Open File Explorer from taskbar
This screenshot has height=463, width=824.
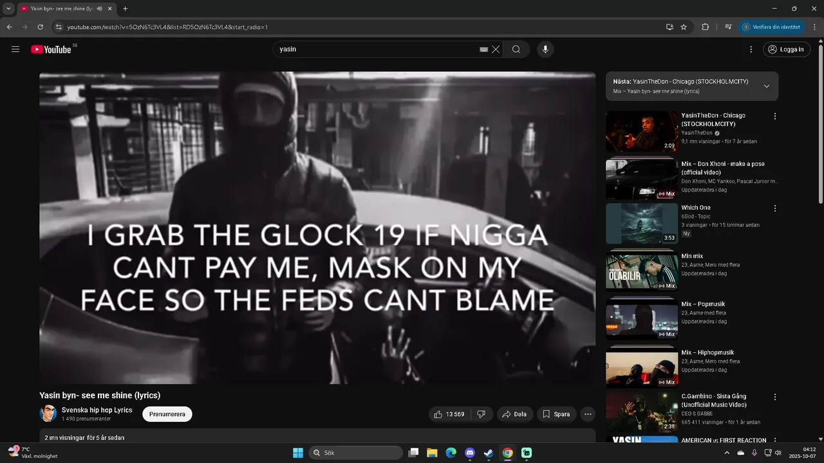[432, 453]
